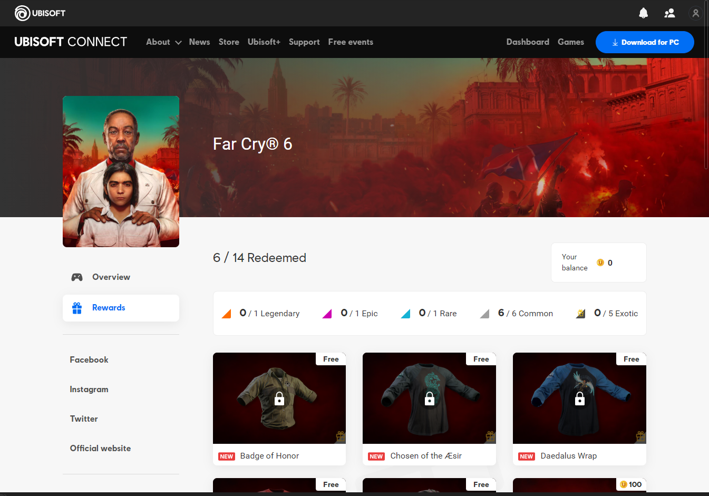
Task: Click the gift icon on Daedalus Wrap card
Action: coord(641,436)
